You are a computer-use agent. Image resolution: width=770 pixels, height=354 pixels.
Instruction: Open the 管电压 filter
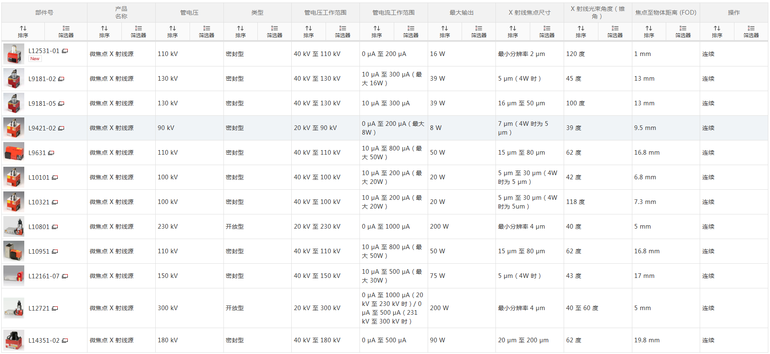(x=206, y=31)
